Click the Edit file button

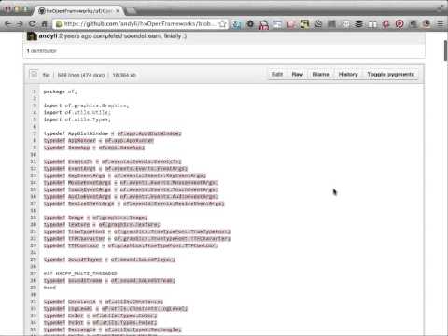point(277,75)
